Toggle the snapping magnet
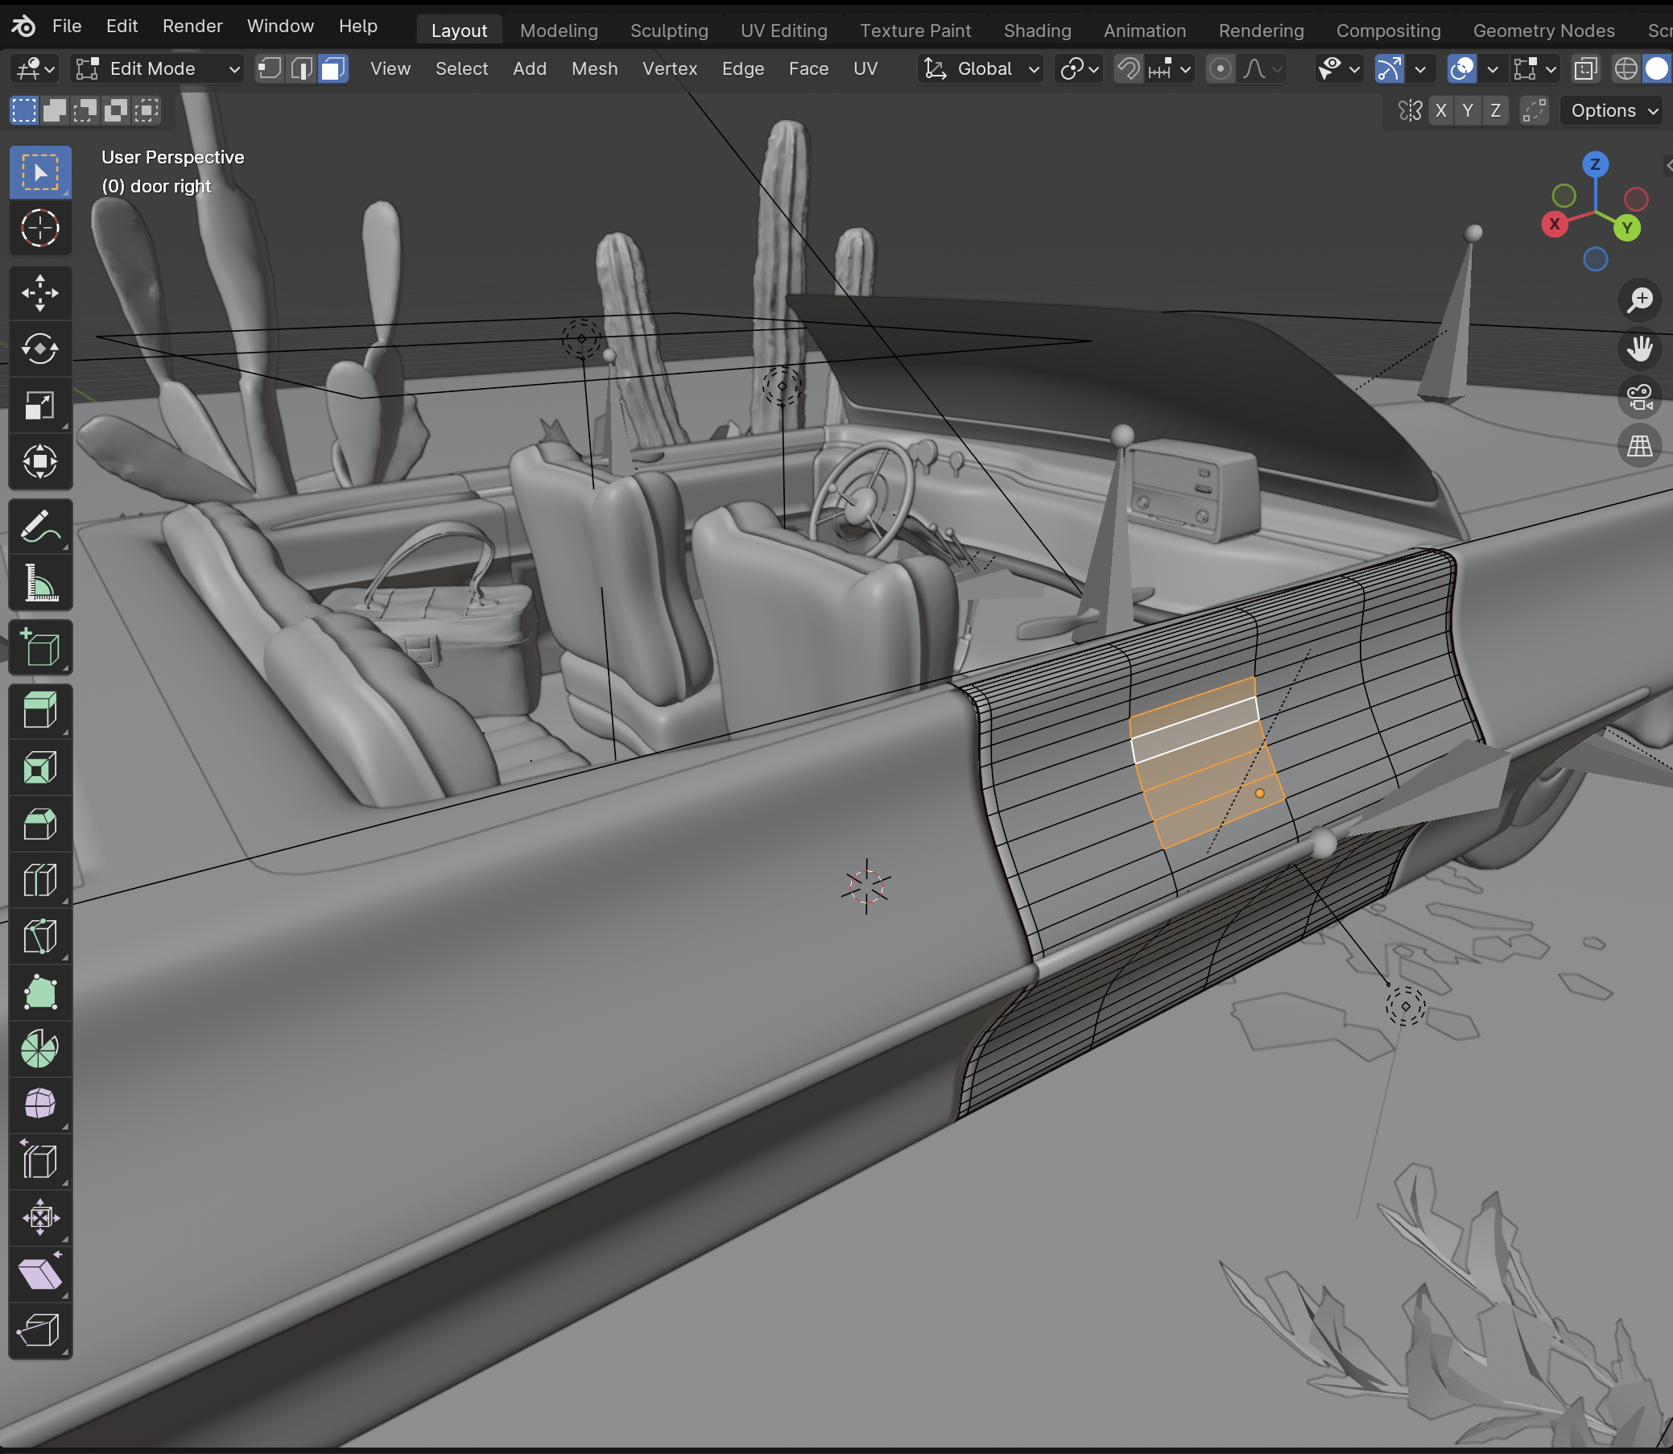The image size is (1673, 1454). [x=1128, y=69]
